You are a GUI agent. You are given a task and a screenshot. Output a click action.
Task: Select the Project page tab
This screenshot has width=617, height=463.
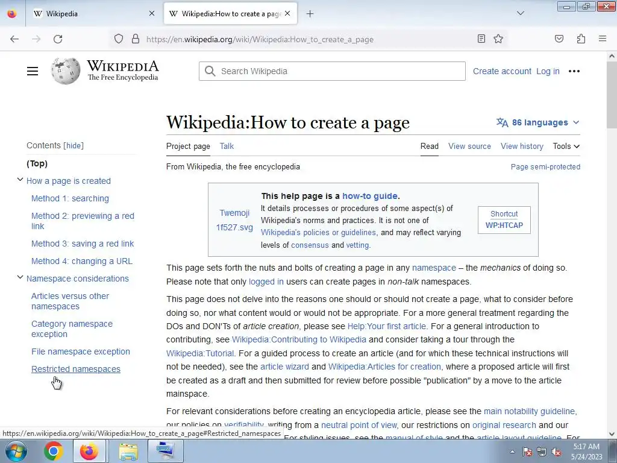pos(188,146)
